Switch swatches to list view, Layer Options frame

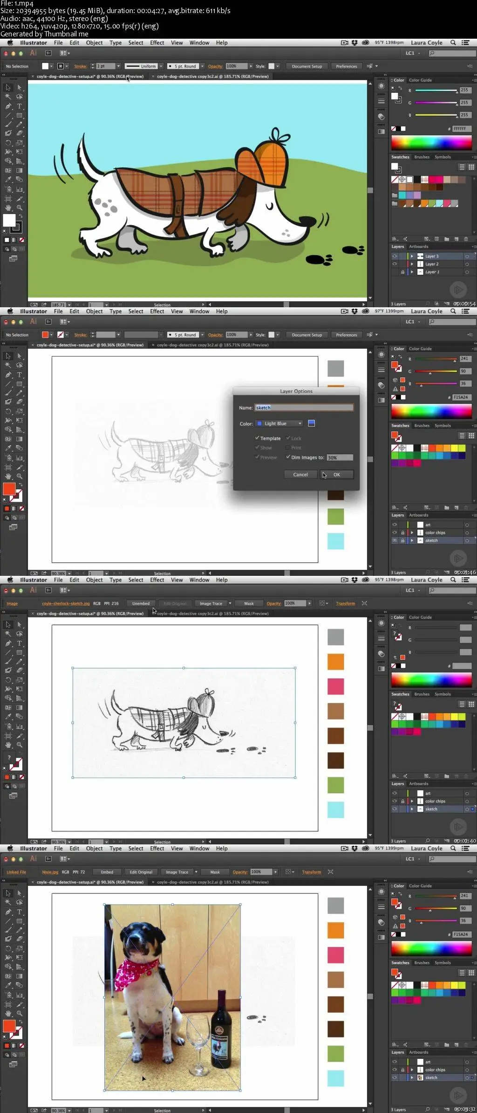(462, 436)
